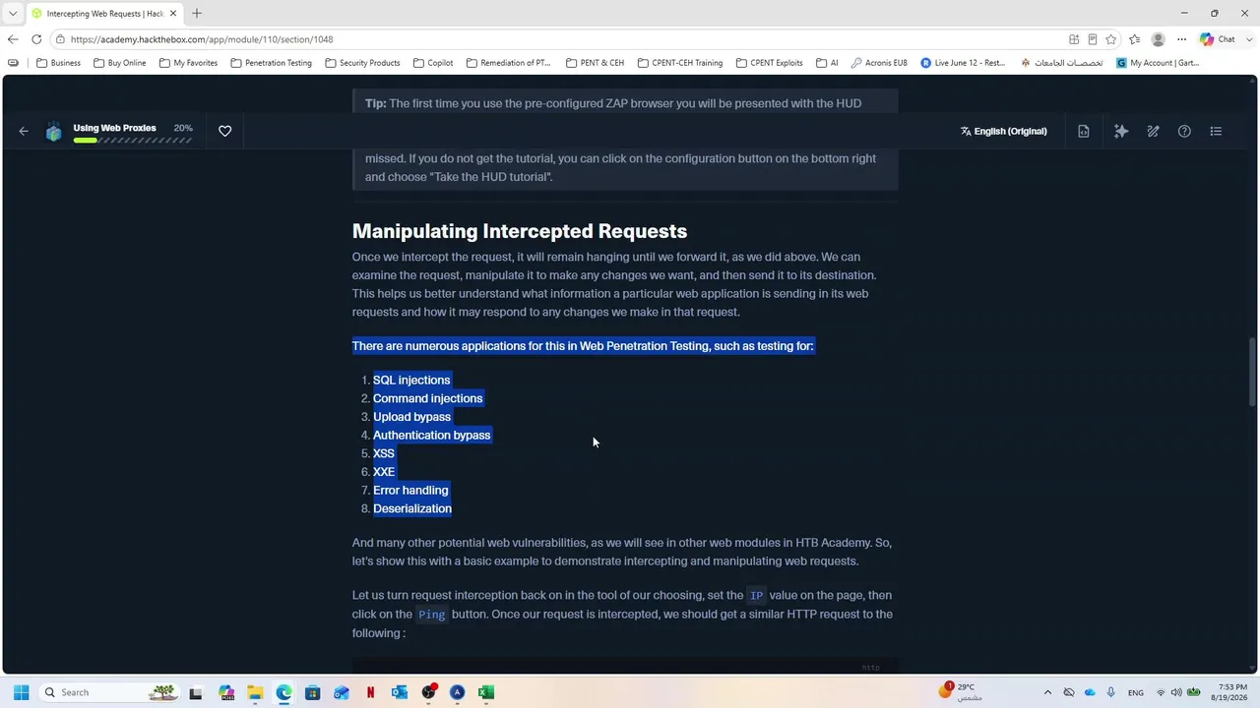Click the Deserialization list item
This screenshot has height=708, width=1260.
412,508
